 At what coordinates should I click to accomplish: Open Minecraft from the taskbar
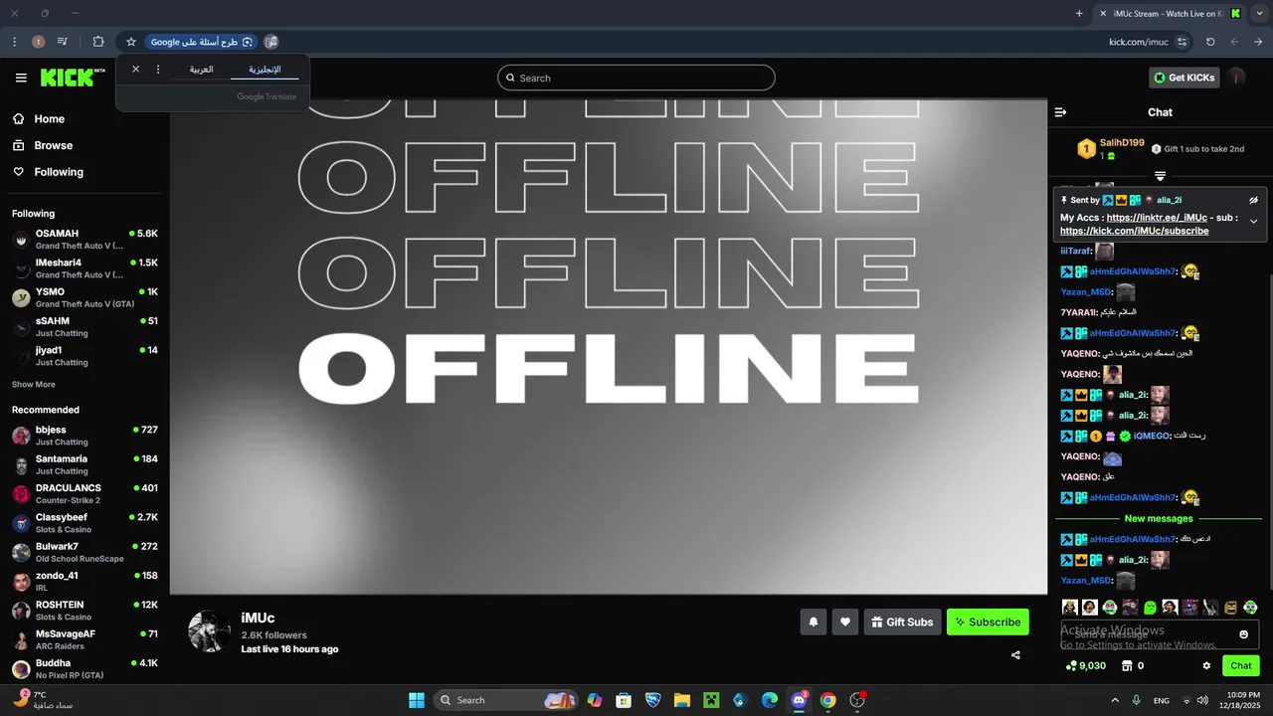point(711,700)
